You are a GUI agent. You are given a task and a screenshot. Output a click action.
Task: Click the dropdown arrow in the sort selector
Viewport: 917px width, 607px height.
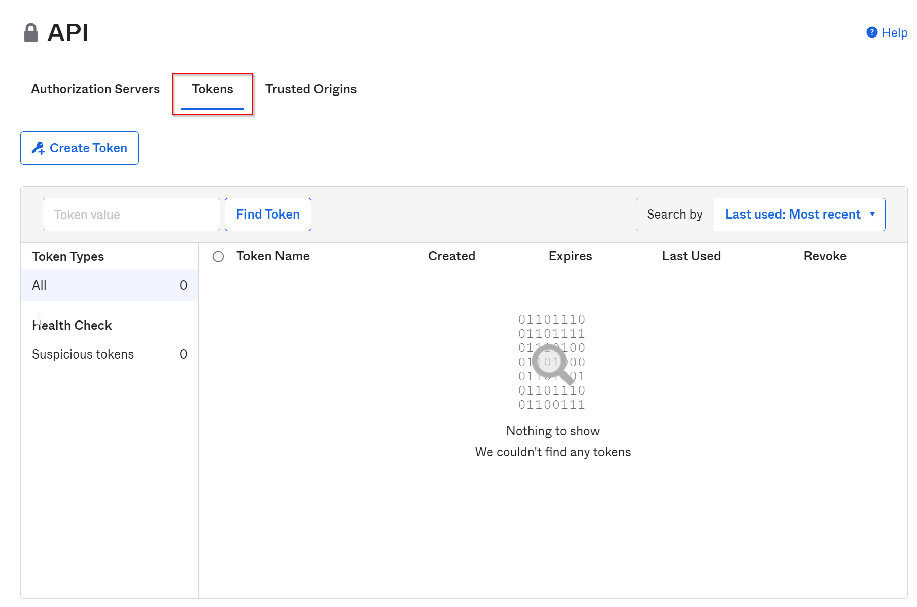click(872, 215)
